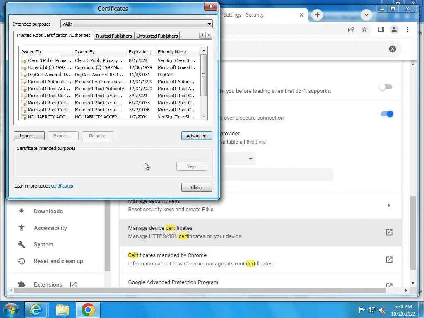
Task: Close the Settings - Security tab
Action: pos(301,15)
